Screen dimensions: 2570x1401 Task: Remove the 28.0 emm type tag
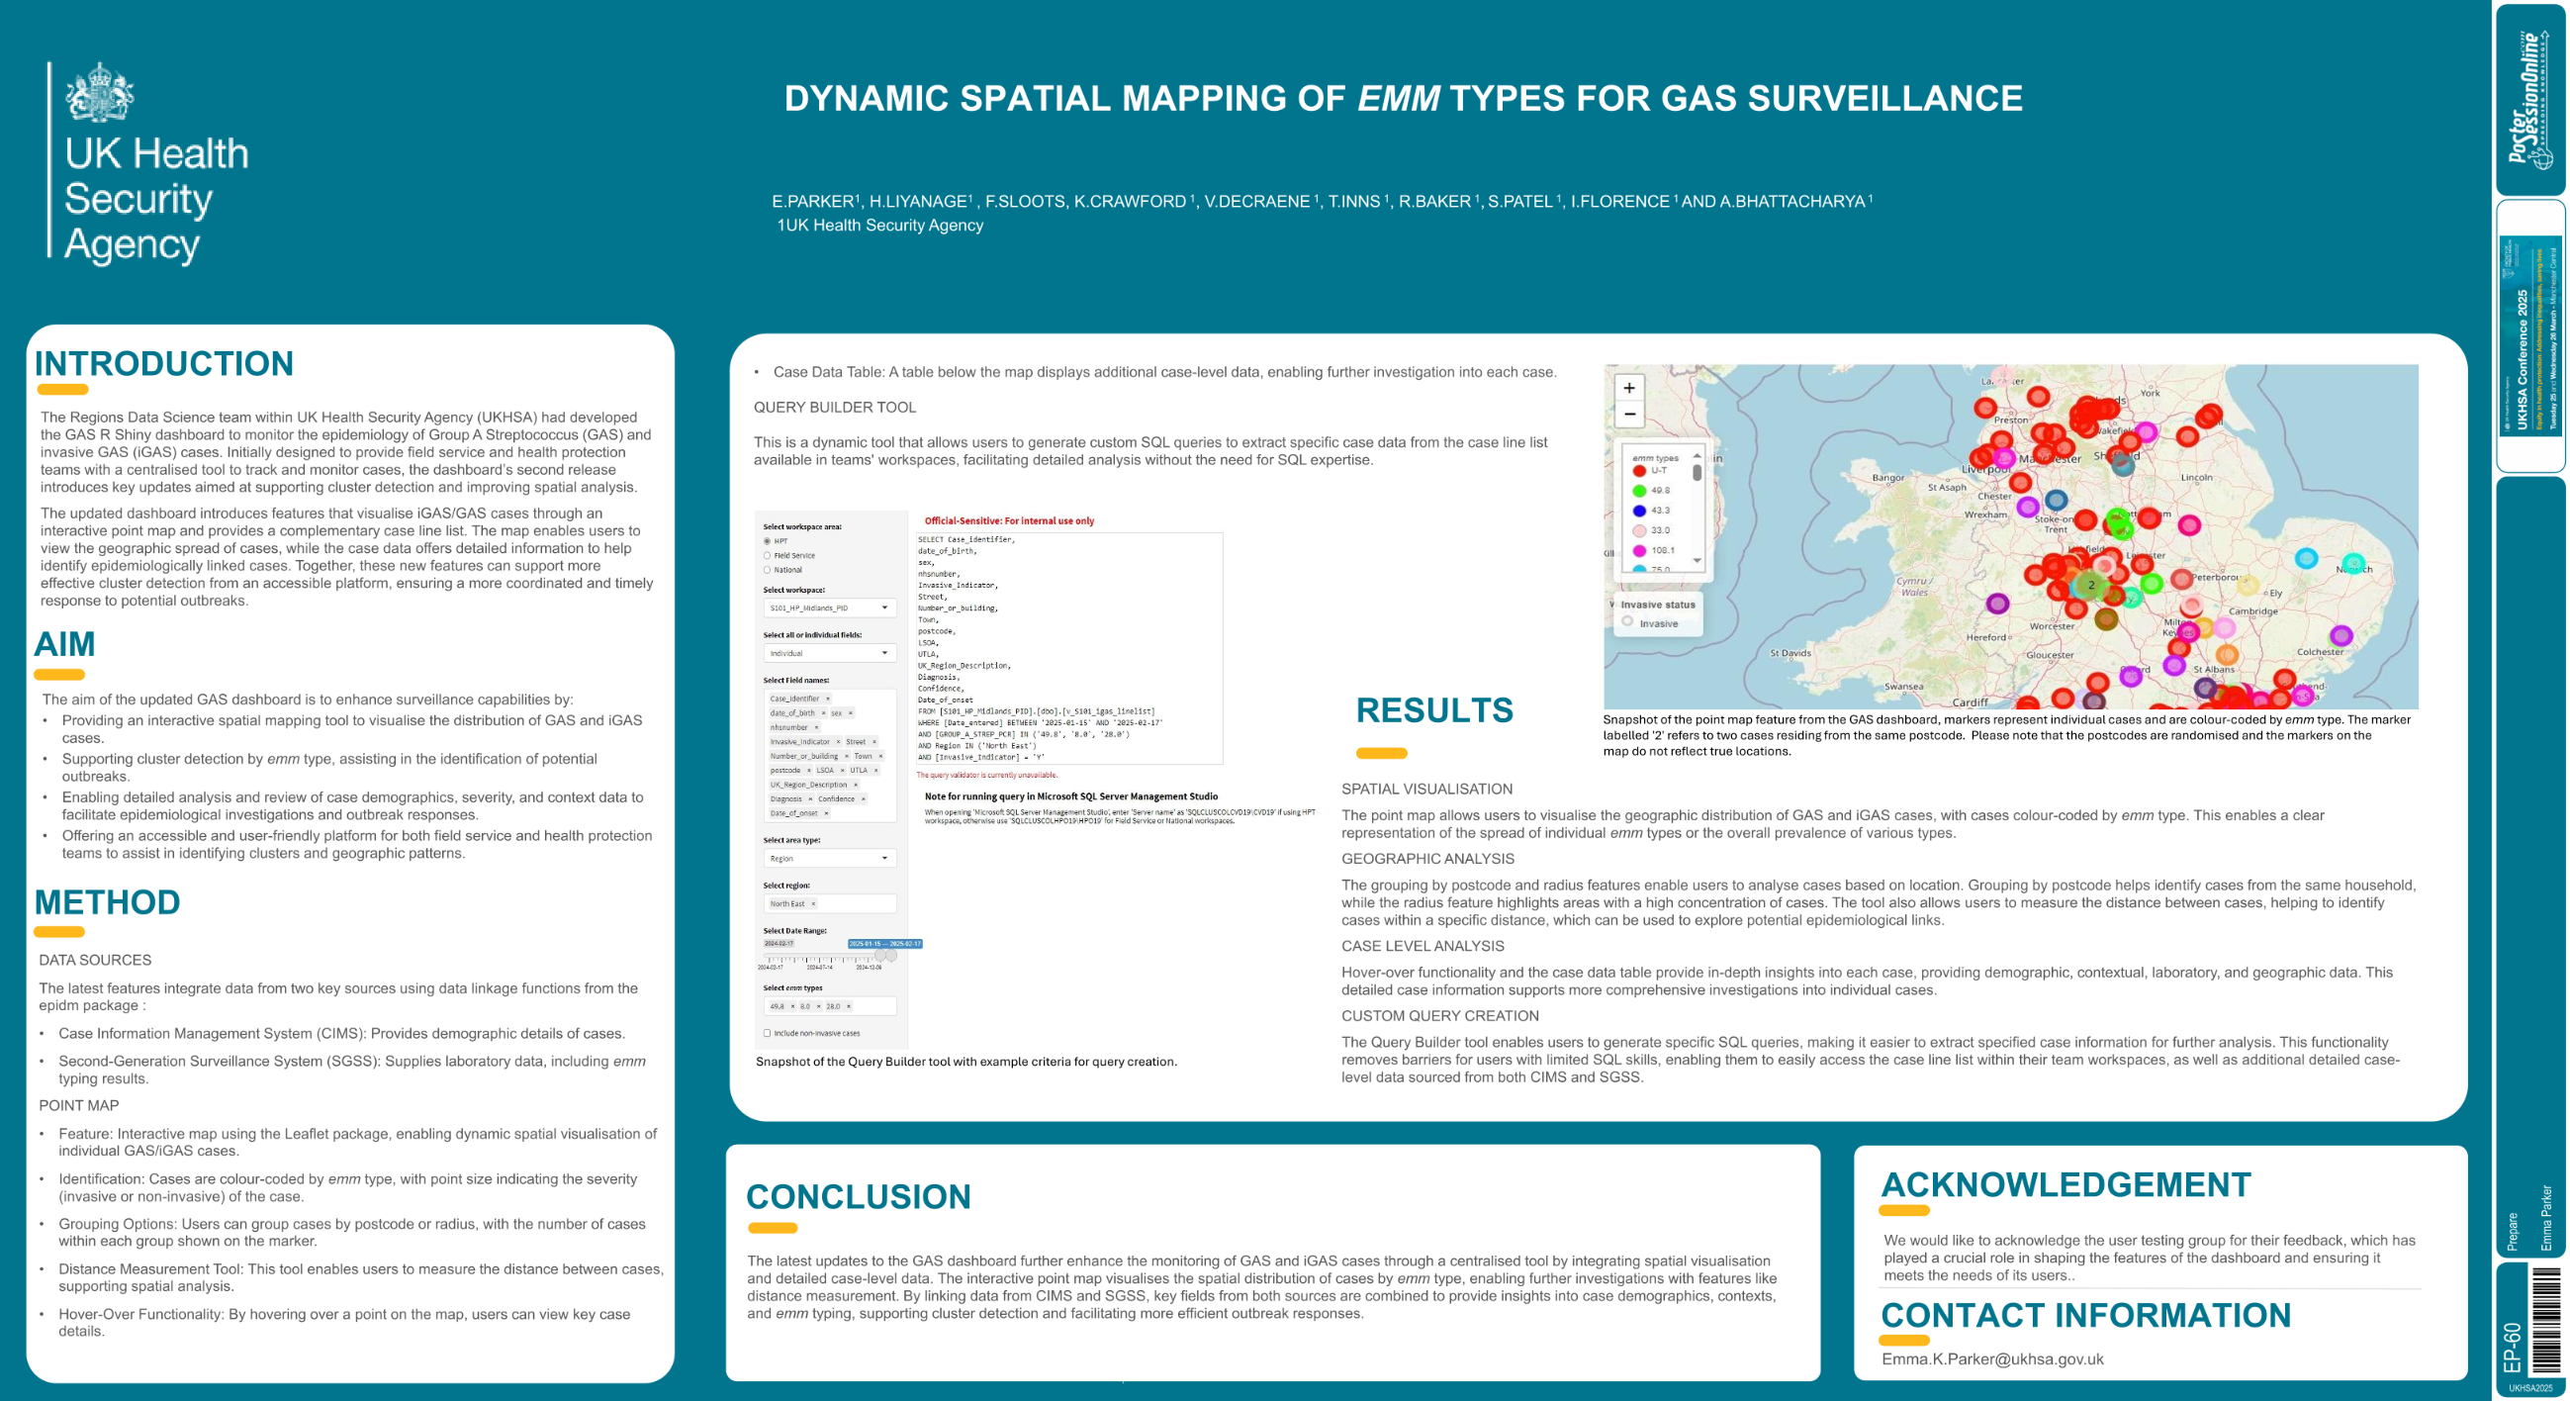coord(849,1007)
